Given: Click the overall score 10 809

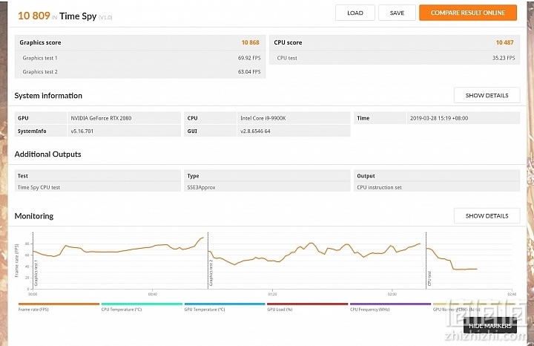Looking at the screenshot, I should [33, 16].
